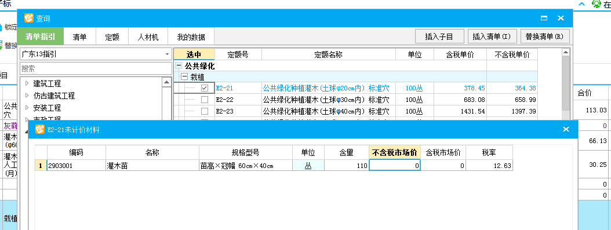Click the 含税单价 column header
611x230 pixels.
click(460, 54)
